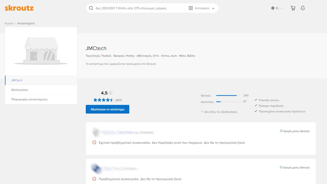Click the Έγκαιρη παράδοση tag
The width and height of the screenshot is (327, 184).
pyautogui.click(x=271, y=106)
